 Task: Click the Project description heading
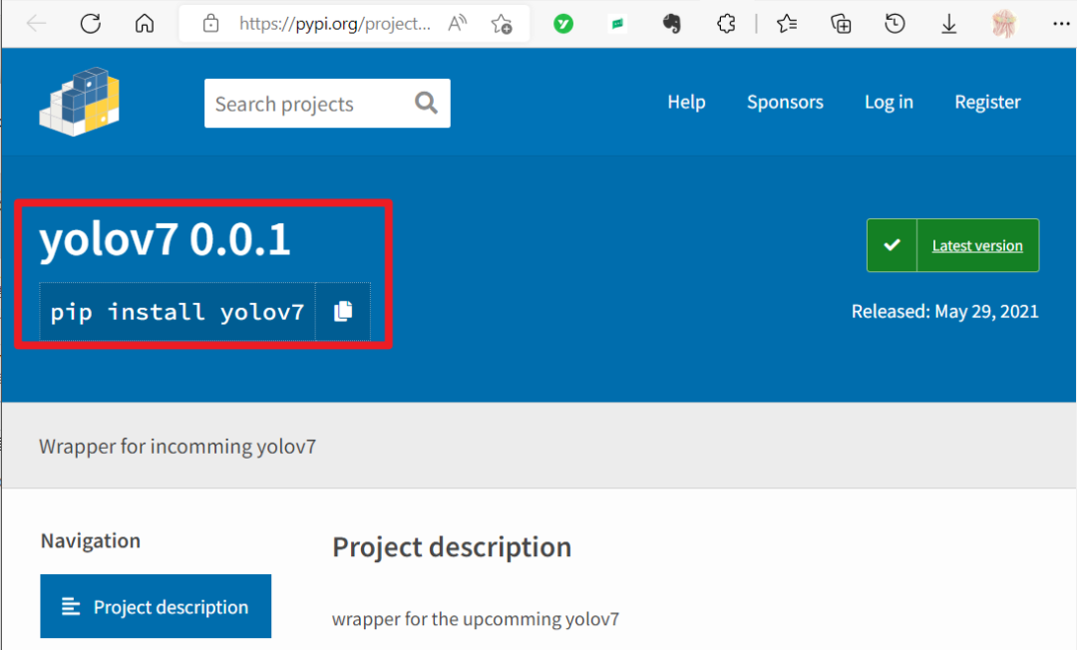(x=452, y=547)
